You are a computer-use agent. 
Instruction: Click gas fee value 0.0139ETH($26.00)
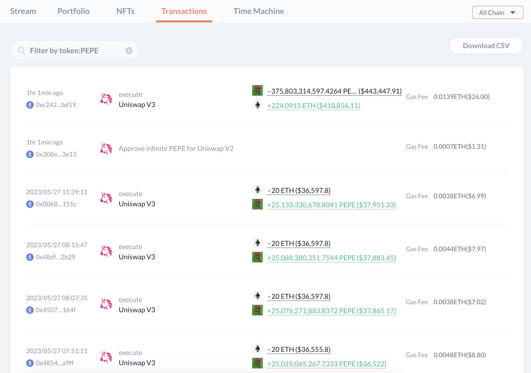click(461, 97)
